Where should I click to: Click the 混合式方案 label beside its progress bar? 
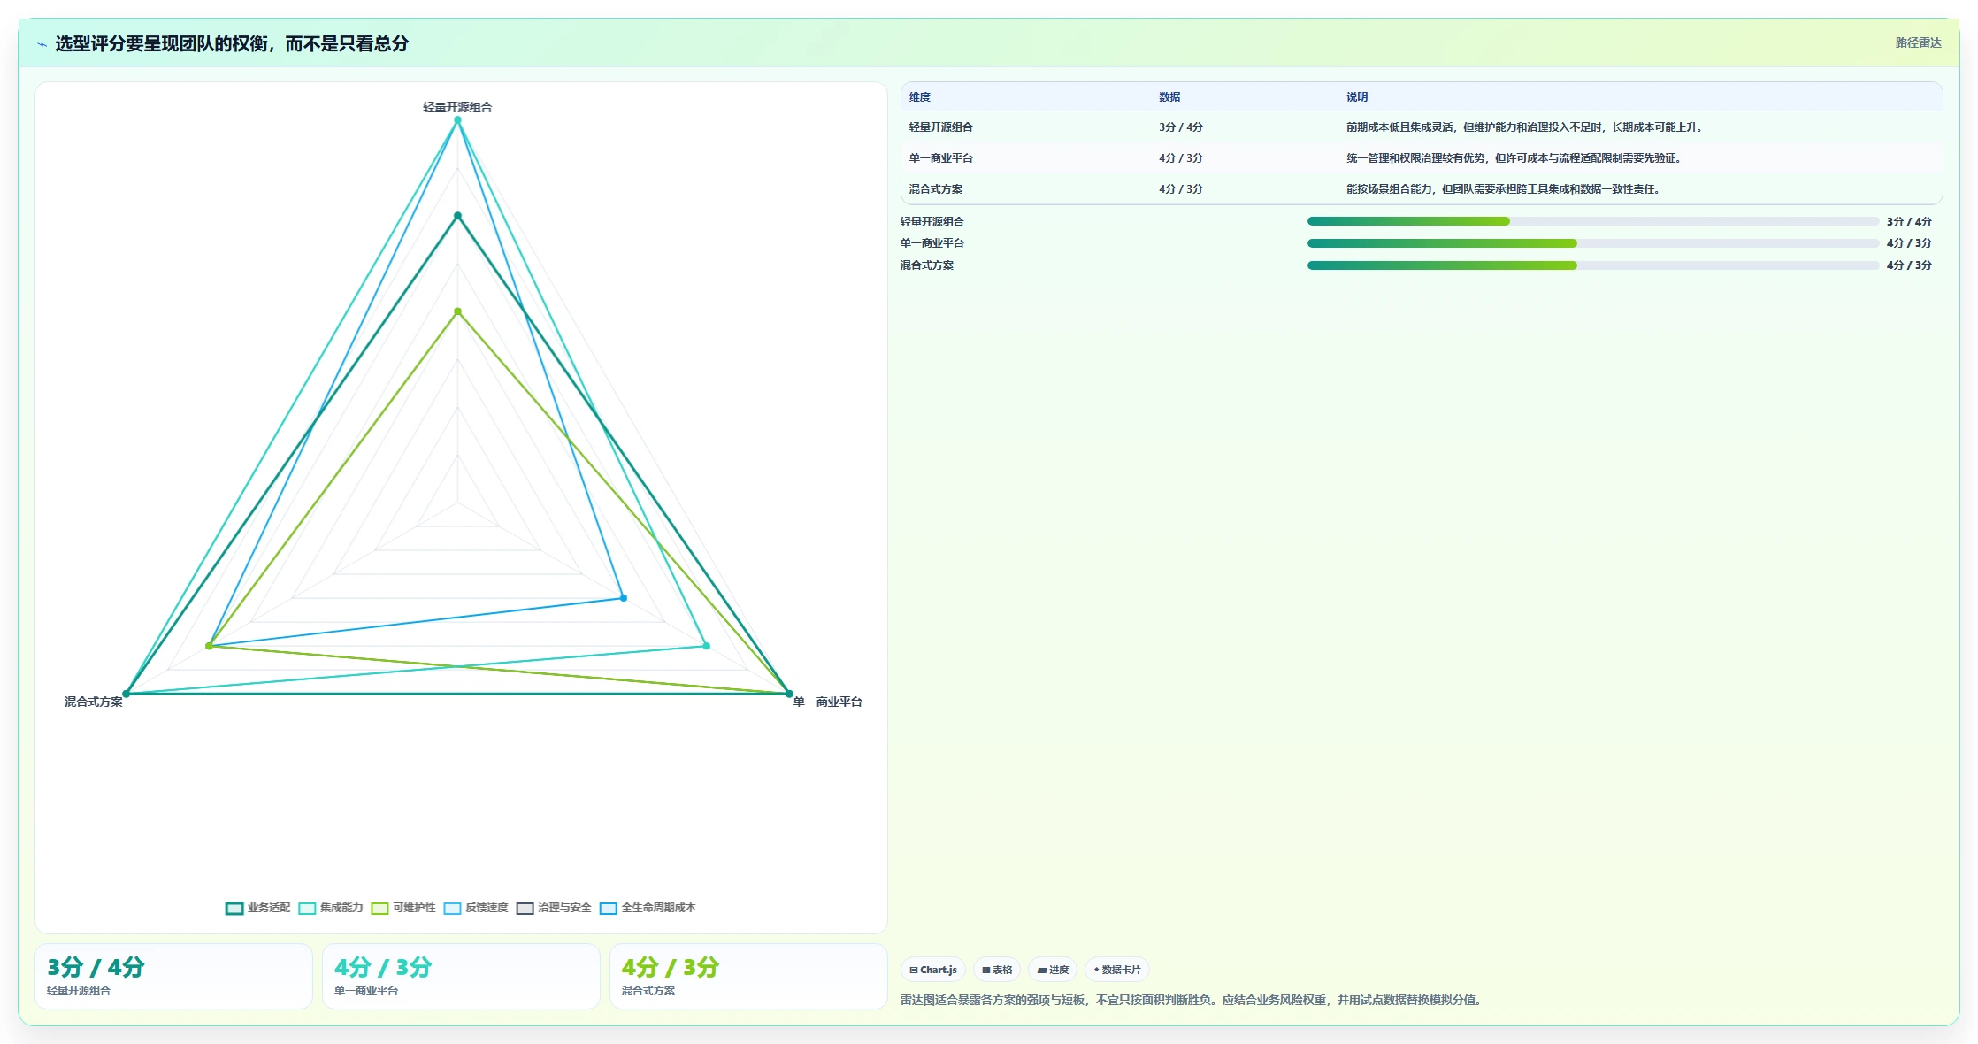(x=927, y=265)
